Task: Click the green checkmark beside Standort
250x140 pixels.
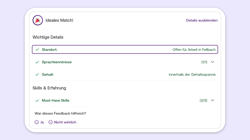Action: (x=37, y=50)
